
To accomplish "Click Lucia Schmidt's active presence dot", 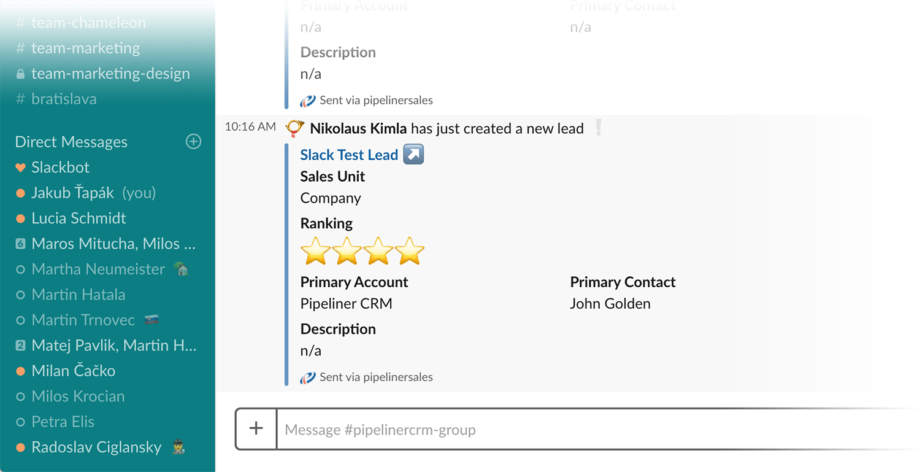I will 21,218.
